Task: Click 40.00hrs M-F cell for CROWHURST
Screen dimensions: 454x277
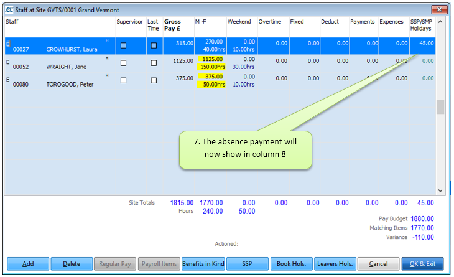Action: point(215,50)
